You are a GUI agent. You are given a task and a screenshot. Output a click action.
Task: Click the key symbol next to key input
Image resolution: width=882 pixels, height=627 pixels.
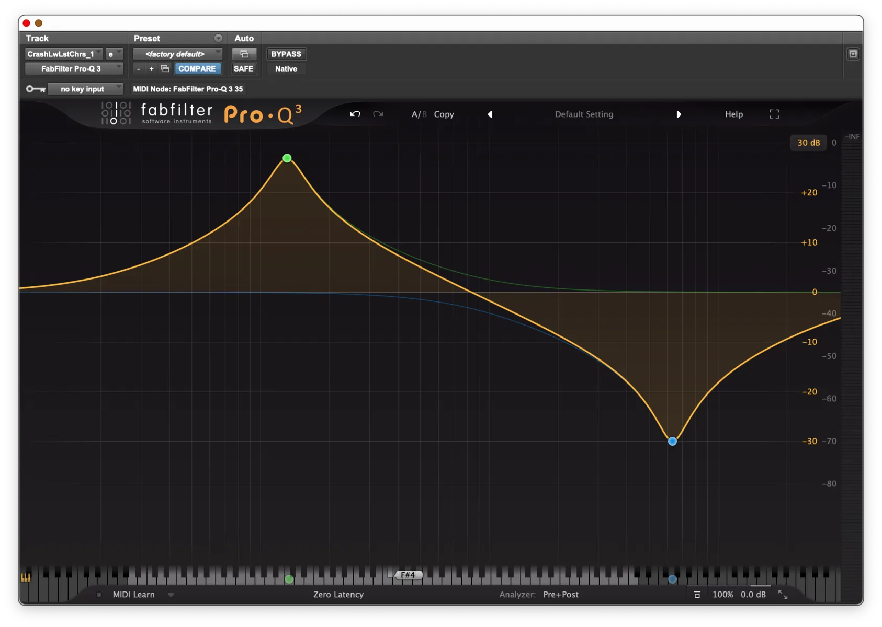pos(35,89)
